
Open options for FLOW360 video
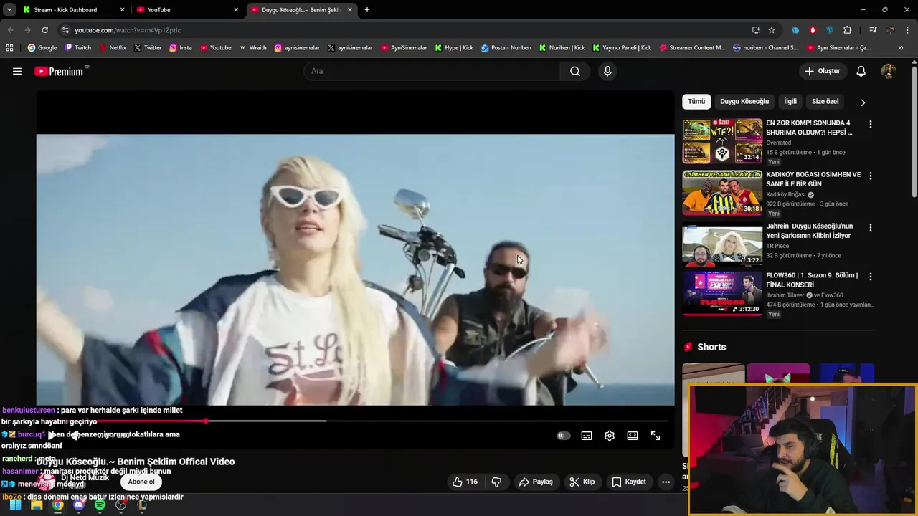pos(871,276)
